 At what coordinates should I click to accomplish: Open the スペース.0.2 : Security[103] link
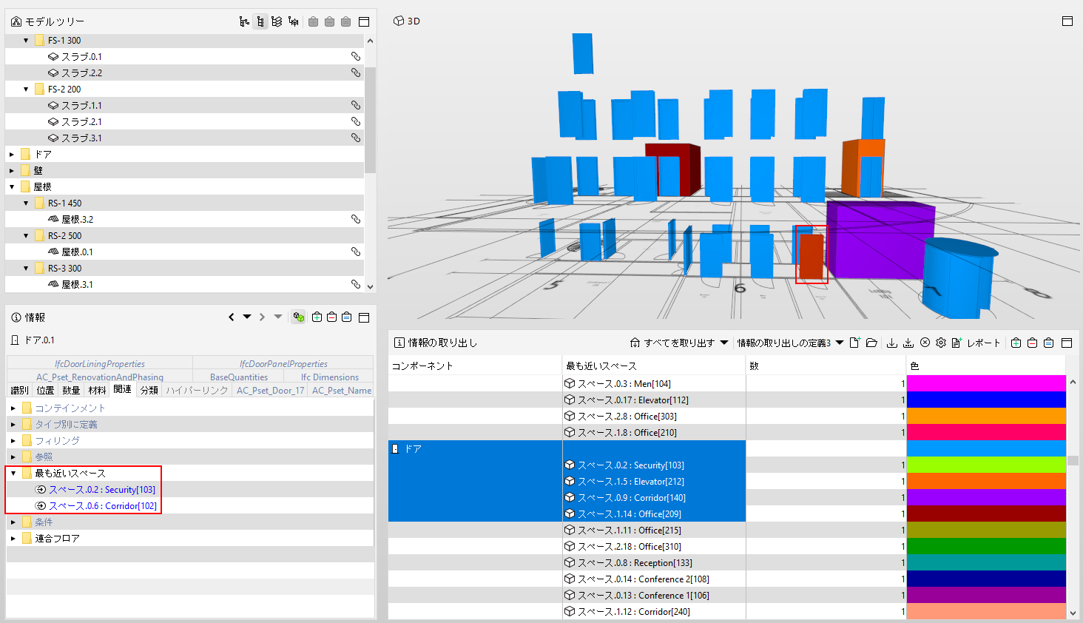click(102, 489)
